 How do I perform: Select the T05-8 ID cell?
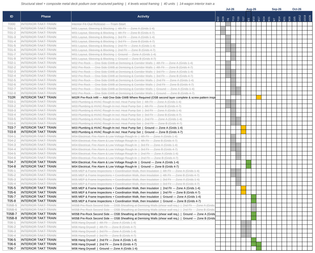[x=12, y=201]
